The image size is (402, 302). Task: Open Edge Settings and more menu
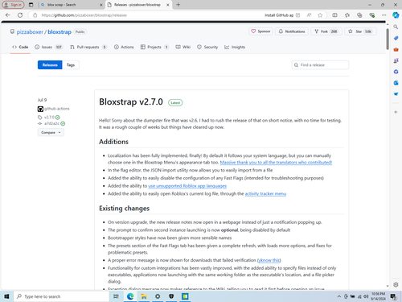[x=384, y=15]
